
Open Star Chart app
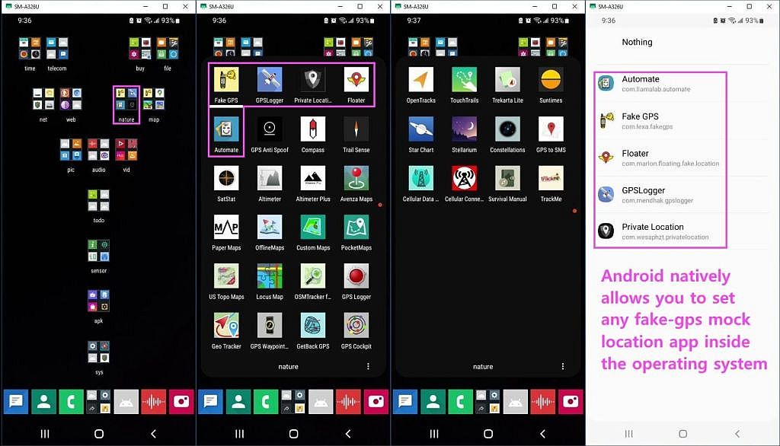point(420,129)
